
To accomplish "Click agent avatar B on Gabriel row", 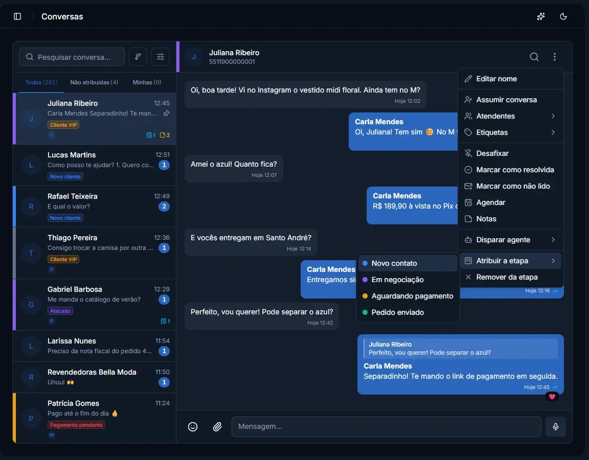I will pyautogui.click(x=52, y=321).
